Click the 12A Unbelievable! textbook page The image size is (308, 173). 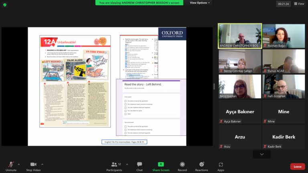pyautogui.click(x=75, y=81)
